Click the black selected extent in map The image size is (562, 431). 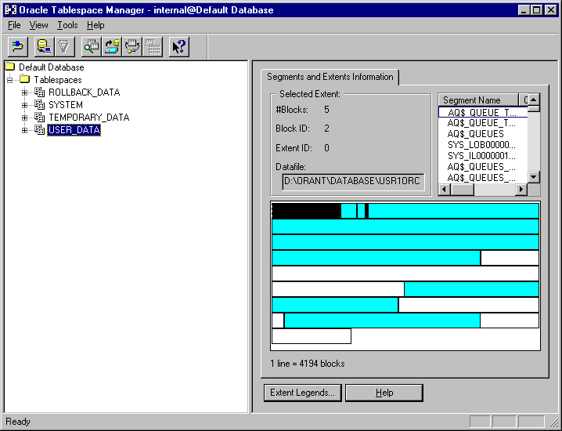pos(307,211)
